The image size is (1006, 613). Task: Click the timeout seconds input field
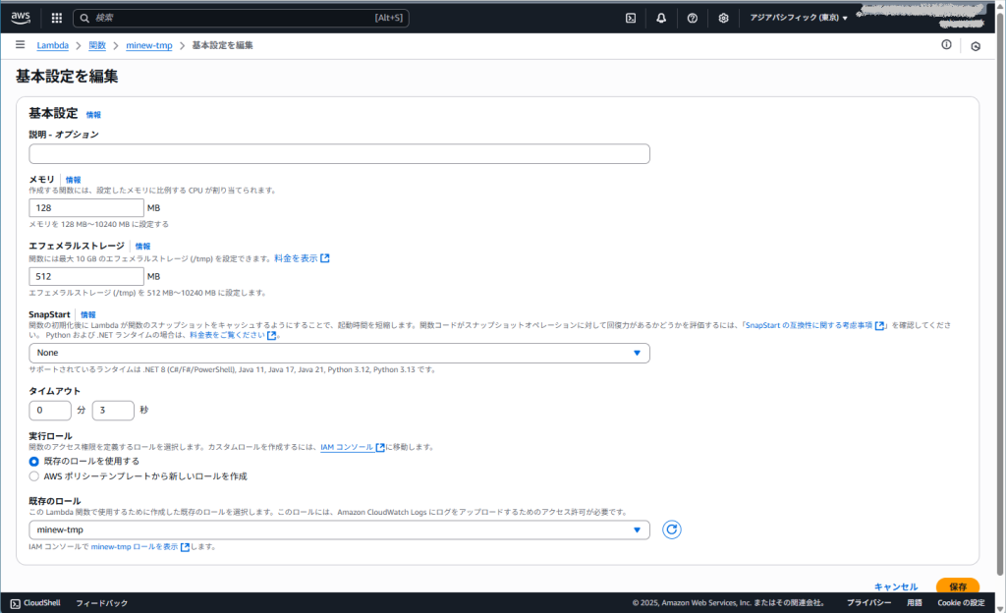pyautogui.click(x=112, y=410)
